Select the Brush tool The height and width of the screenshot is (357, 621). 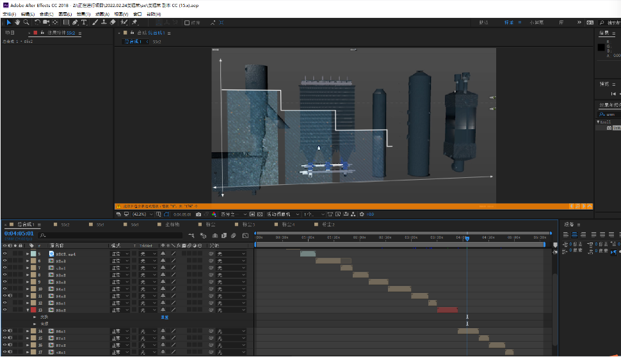[95, 22]
